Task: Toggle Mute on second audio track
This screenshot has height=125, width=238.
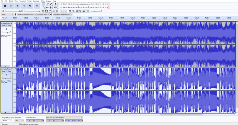Action: click(x=4, y=71)
